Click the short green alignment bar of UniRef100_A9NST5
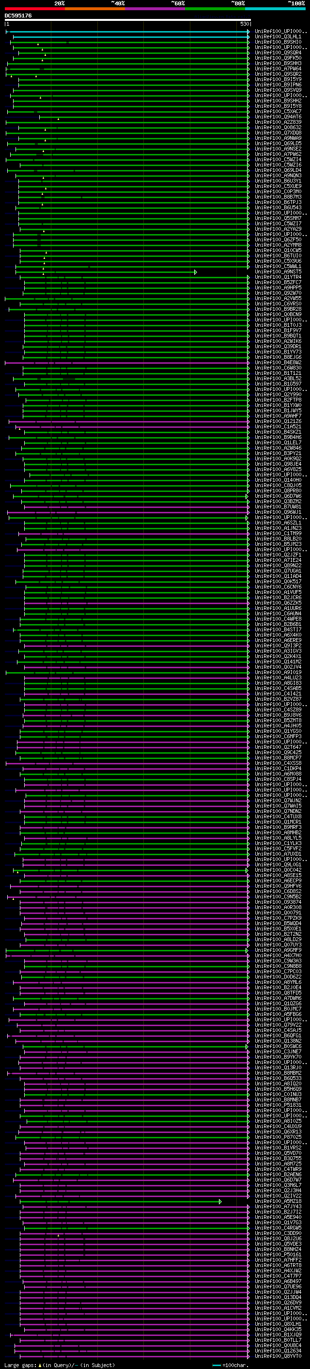 (x=106, y=272)
